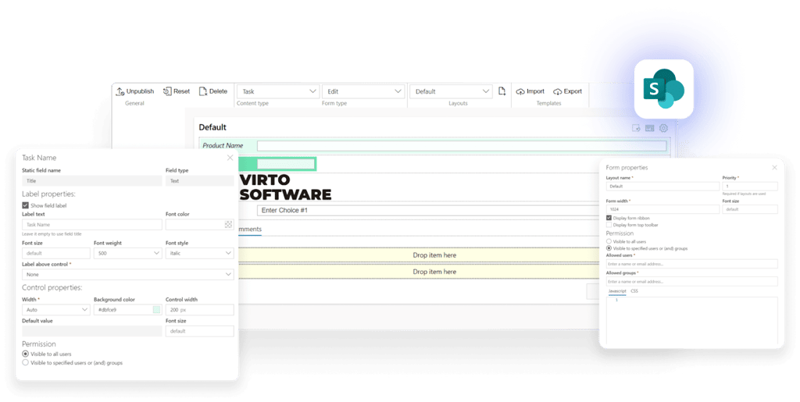Select the Product Name field label
Viewport: 800px width, 402px height.
point(223,146)
